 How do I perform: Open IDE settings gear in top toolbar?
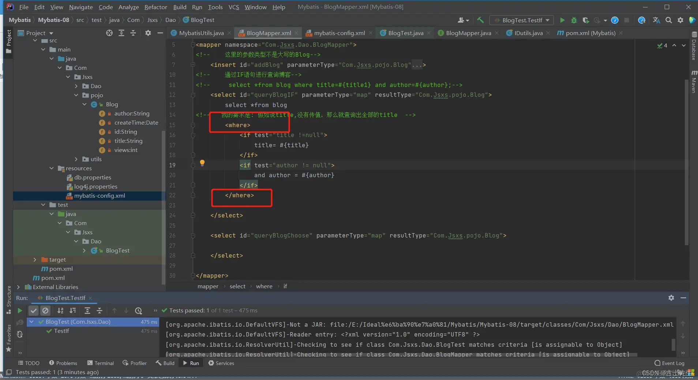tap(680, 20)
